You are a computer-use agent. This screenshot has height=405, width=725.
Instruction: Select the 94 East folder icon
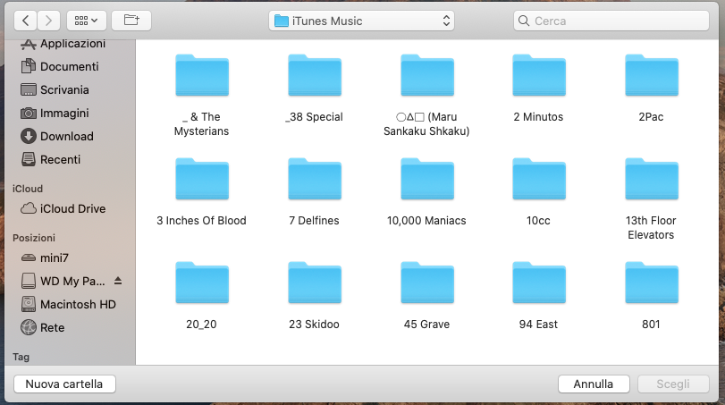click(x=539, y=283)
